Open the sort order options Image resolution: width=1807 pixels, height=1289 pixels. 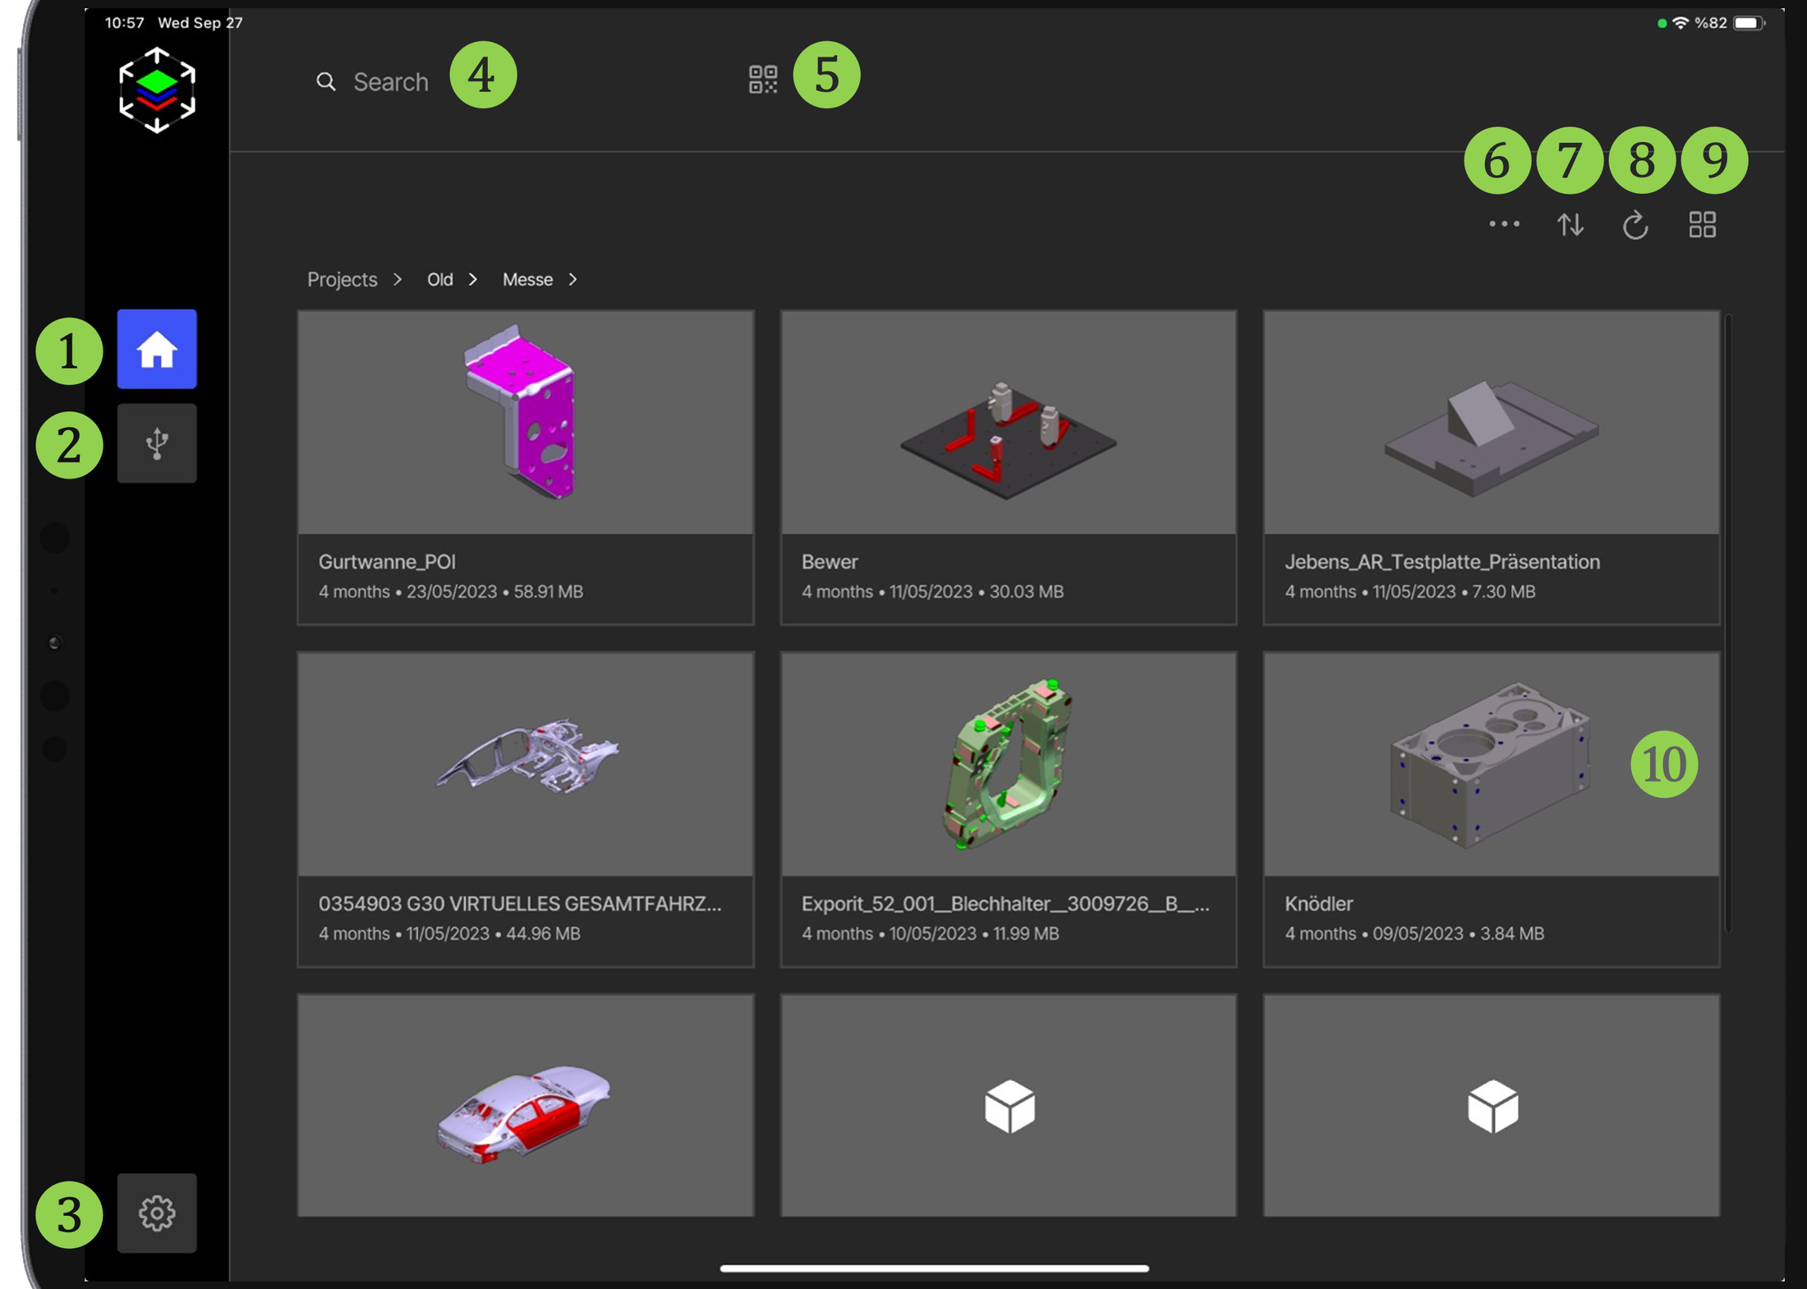click(x=1570, y=224)
